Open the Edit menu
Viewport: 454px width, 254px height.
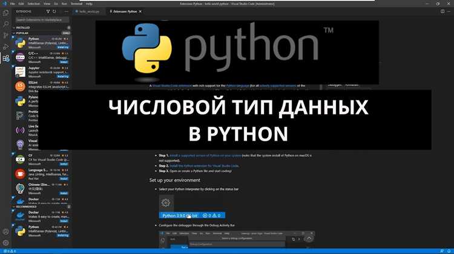point(21,4)
